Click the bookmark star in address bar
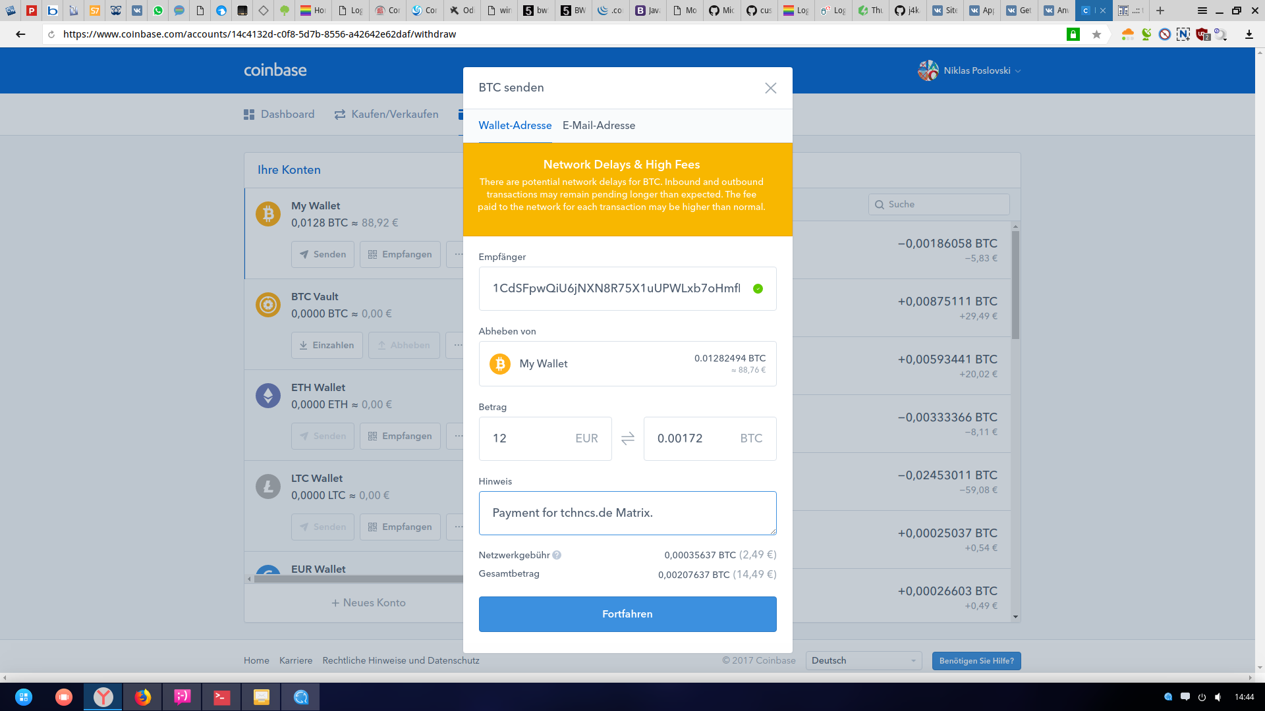The height and width of the screenshot is (711, 1265). 1096,34
